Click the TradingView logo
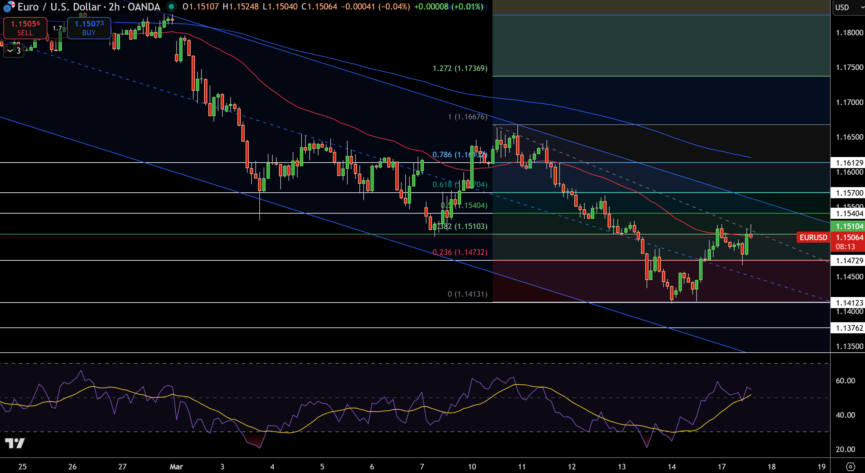 pyautogui.click(x=15, y=443)
